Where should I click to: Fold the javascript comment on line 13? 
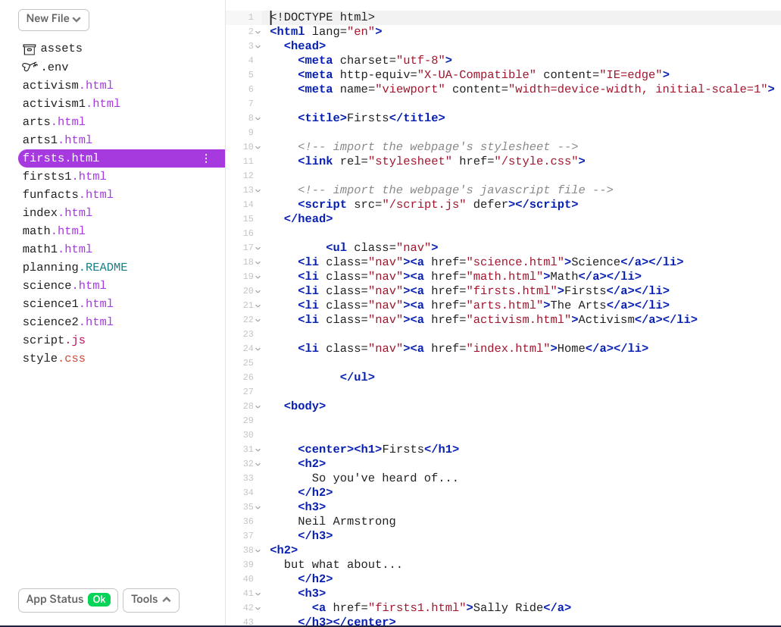[x=258, y=190]
